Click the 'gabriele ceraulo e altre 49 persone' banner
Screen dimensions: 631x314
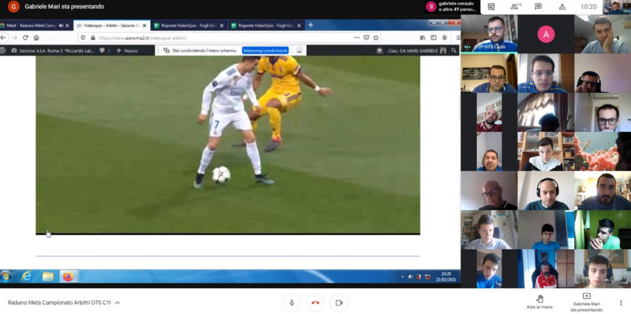pyautogui.click(x=453, y=7)
